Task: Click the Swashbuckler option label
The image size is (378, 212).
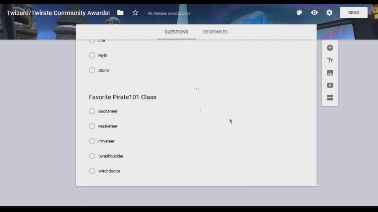Action: point(111,156)
